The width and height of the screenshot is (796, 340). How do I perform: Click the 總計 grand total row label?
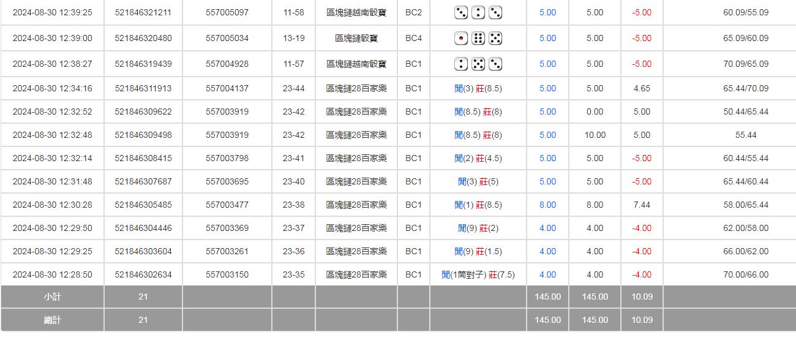tap(53, 320)
